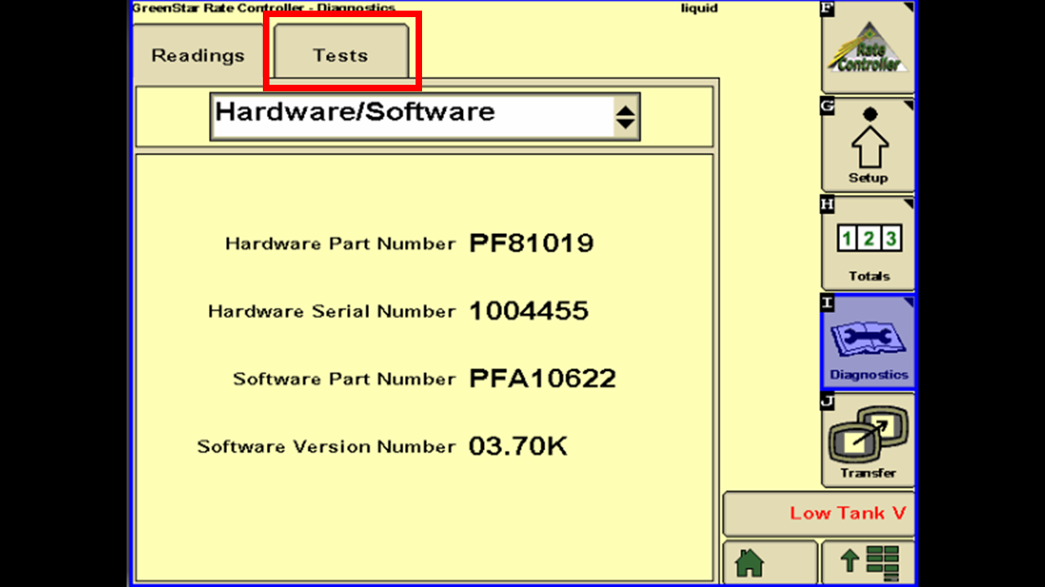Screen dimensions: 1045x587
Task: Select the Diagnostics softkey
Action: tap(868, 342)
